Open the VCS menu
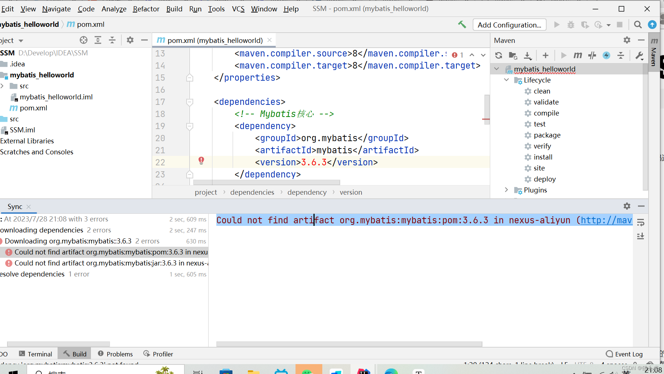This screenshot has width=664, height=374. coord(238,9)
